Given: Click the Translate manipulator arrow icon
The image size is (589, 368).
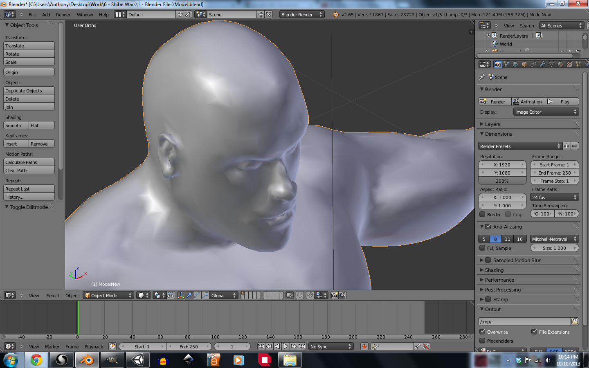Looking at the screenshot, I should (x=189, y=295).
